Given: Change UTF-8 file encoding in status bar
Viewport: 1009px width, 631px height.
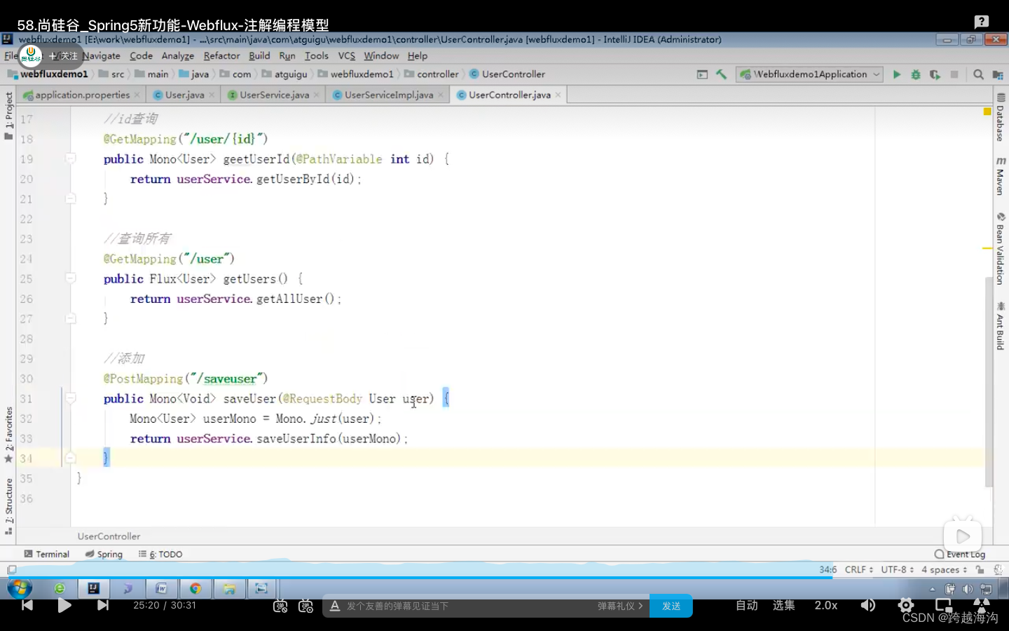Looking at the screenshot, I should pyautogui.click(x=897, y=569).
